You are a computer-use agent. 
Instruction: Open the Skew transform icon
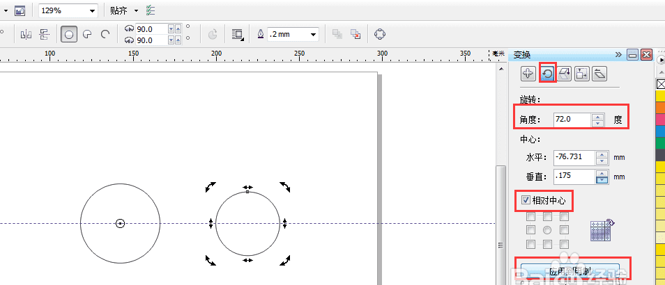coord(599,73)
